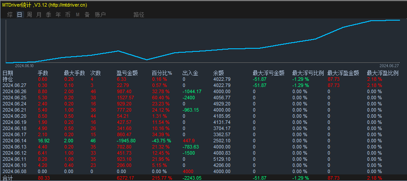
Task: Click the total percentage 215.77 %
Action: 162,178
